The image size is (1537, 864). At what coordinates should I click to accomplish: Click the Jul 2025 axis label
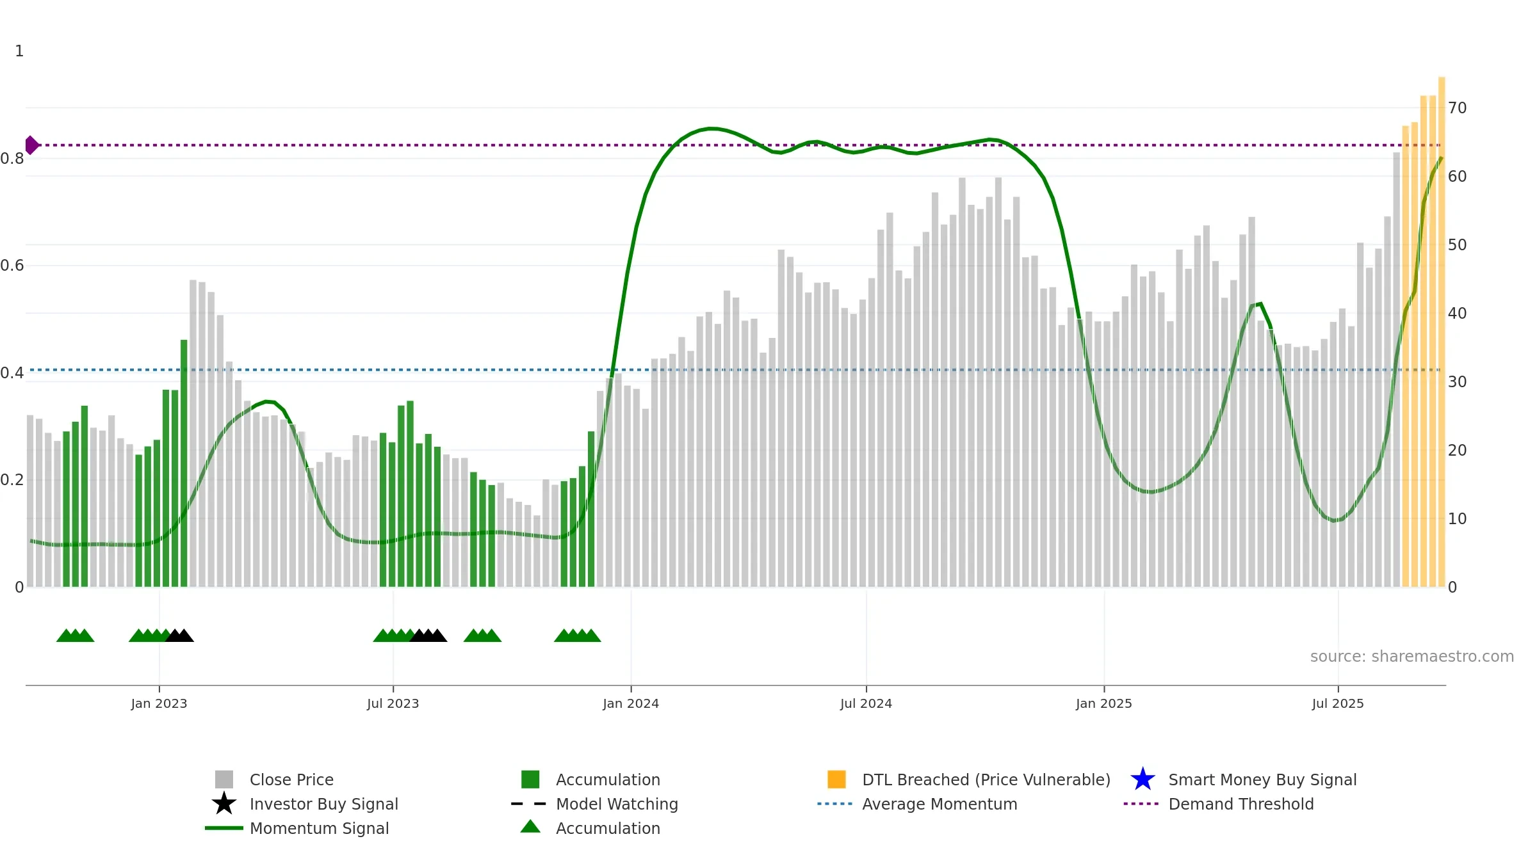[x=1338, y=703]
